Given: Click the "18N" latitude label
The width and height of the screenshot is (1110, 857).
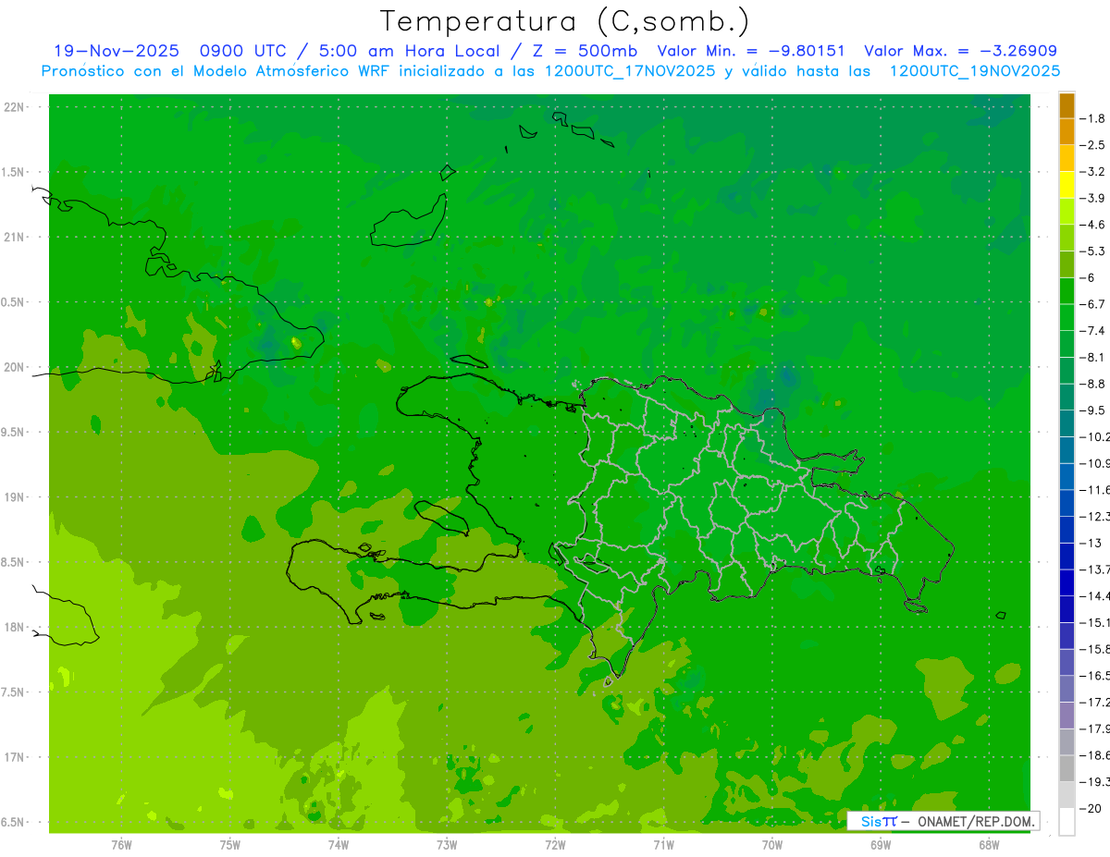Looking at the screenshot, I should (x=15, y=627).
